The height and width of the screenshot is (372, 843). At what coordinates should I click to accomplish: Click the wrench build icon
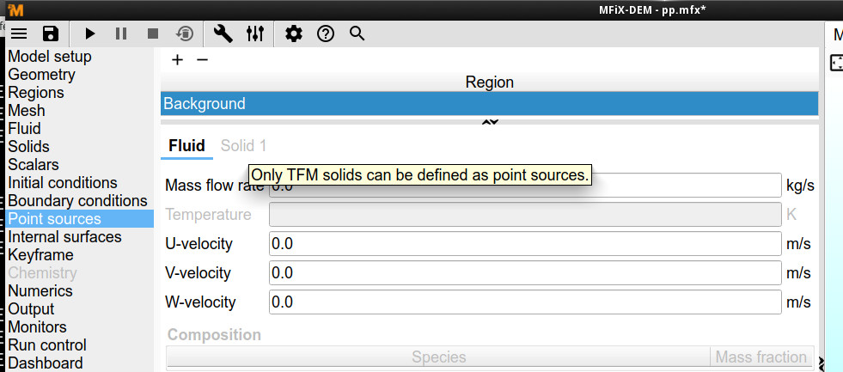(x=223, y=34)
